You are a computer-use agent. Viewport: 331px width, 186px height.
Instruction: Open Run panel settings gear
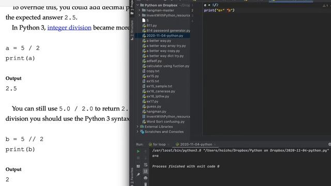[x=329, y=144]
